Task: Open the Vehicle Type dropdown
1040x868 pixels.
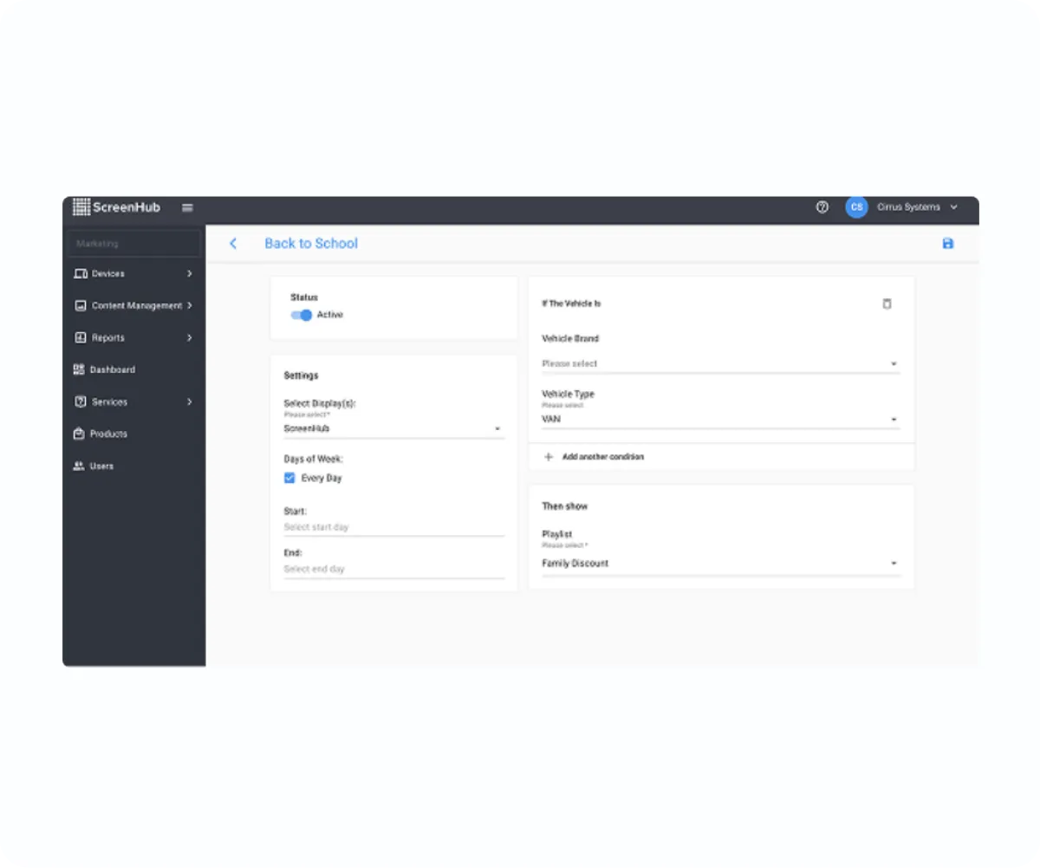Action: pyautogui.click(x=720, y=419)
